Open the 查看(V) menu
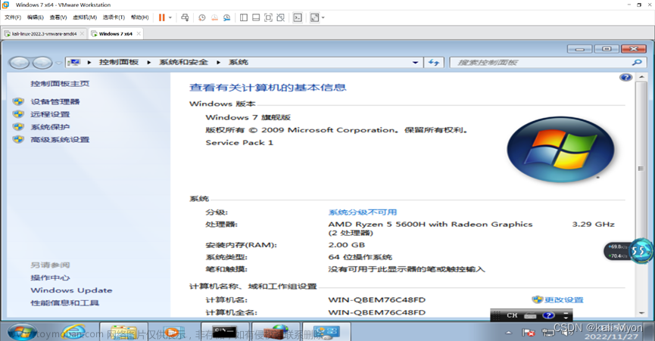The width and height of the screenshot is (655, 341). [58, 17]
